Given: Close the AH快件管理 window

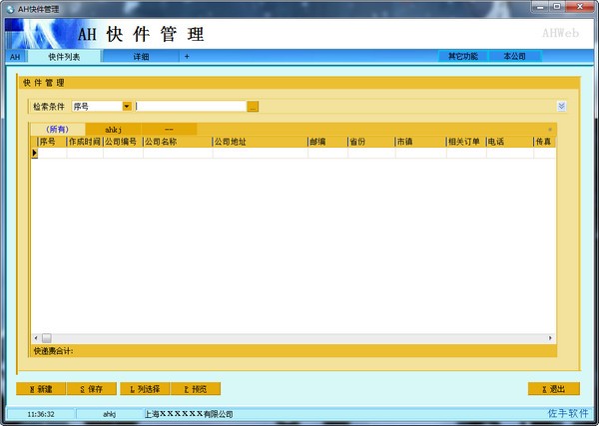Looking at the screenshot, I should [579, 7].
